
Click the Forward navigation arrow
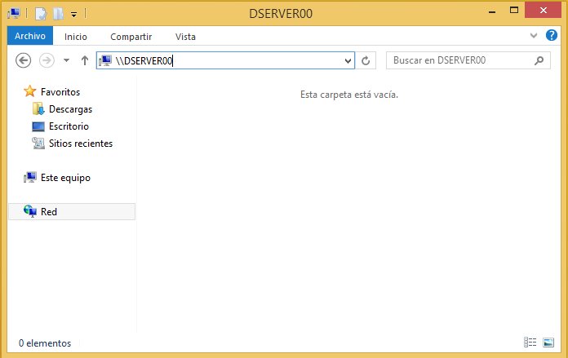[x=47, y=60]
